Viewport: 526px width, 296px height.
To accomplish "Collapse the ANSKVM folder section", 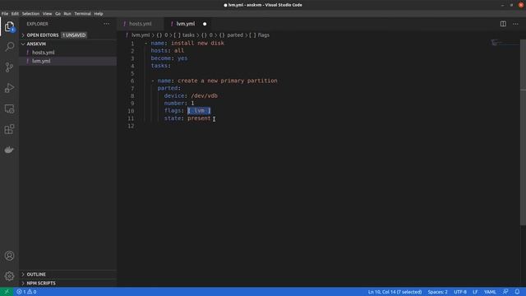I will [x=67, y=44].
